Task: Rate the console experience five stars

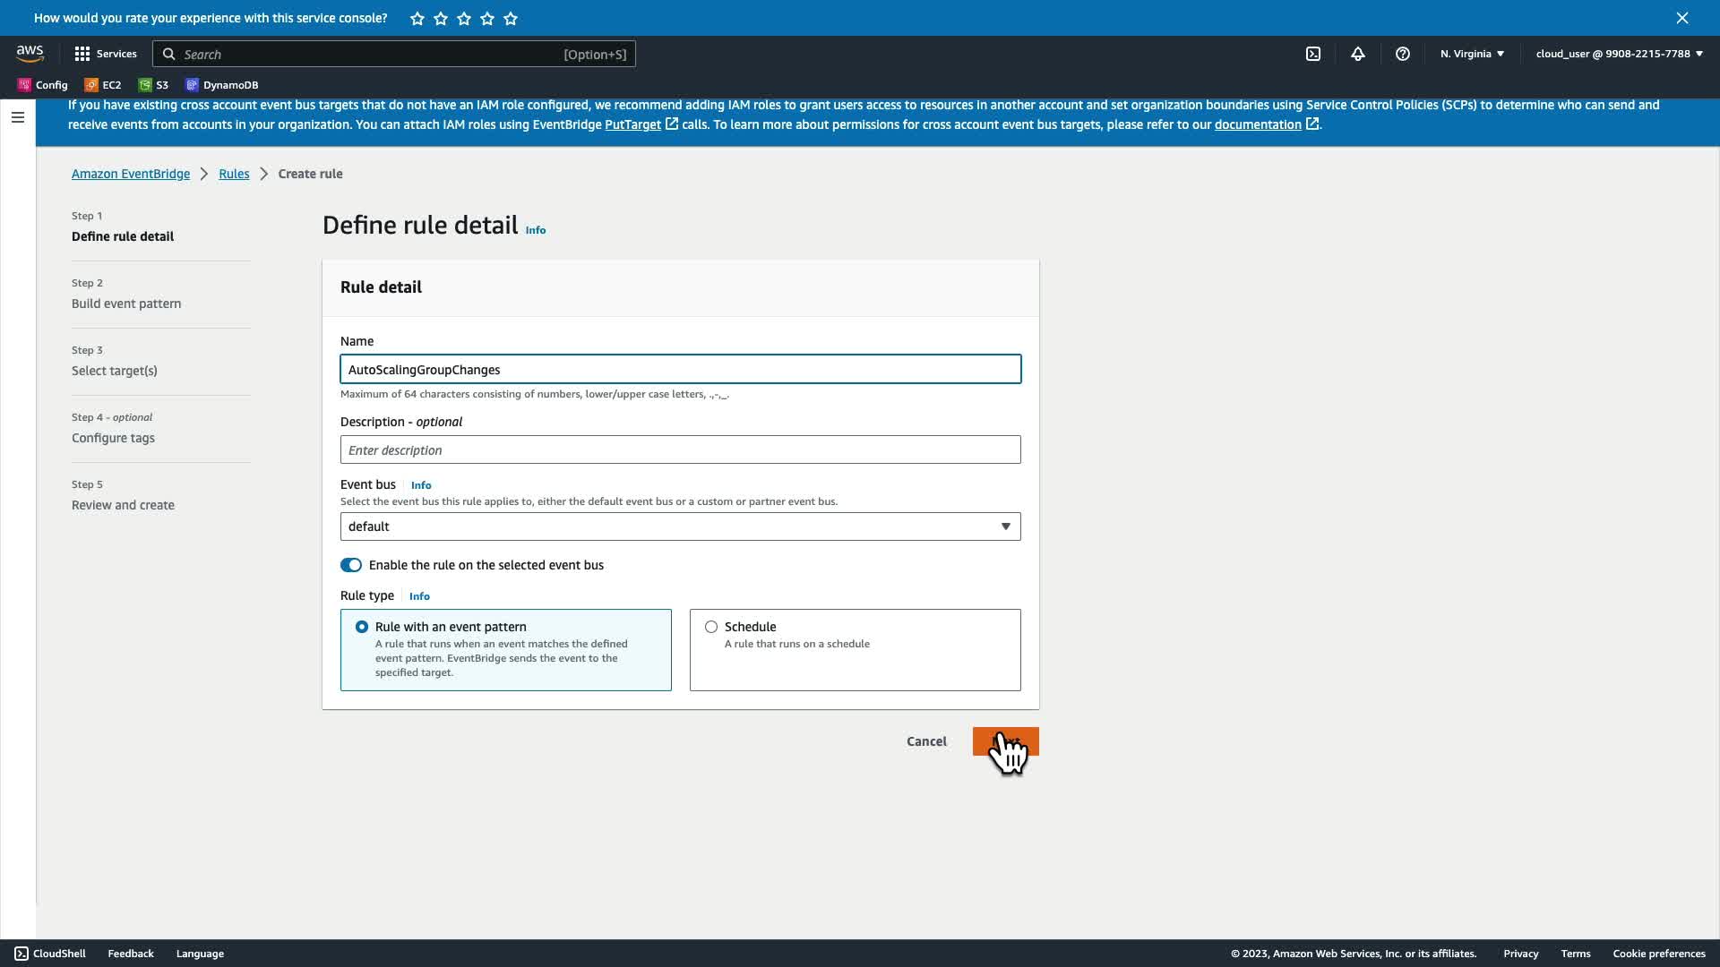Action: pyautogui.click(x=511, y=18)
